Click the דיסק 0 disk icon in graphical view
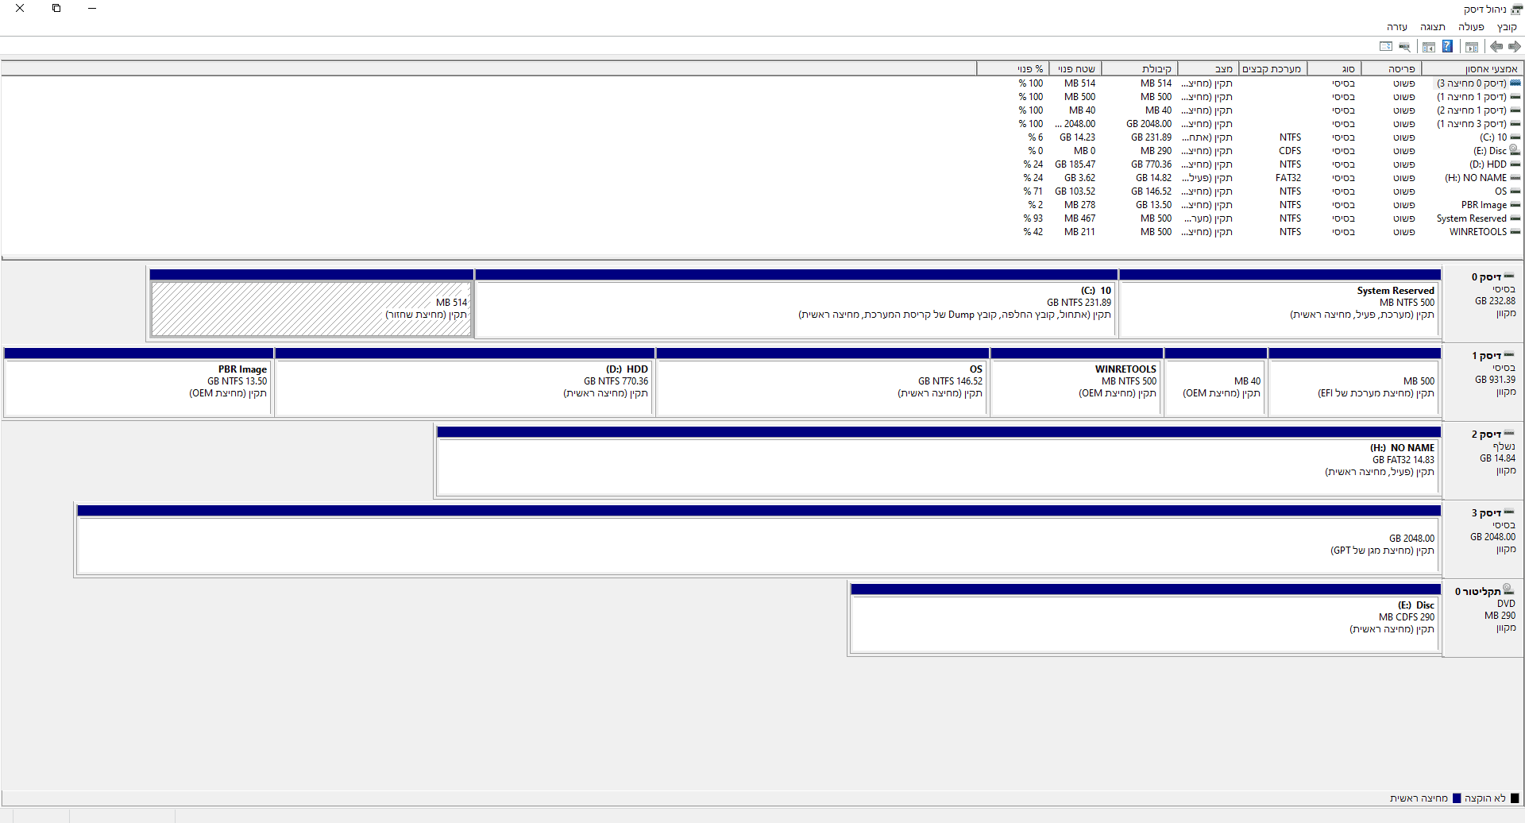The height and width of the screenshot is (823, 1525). click(1509, 276)
